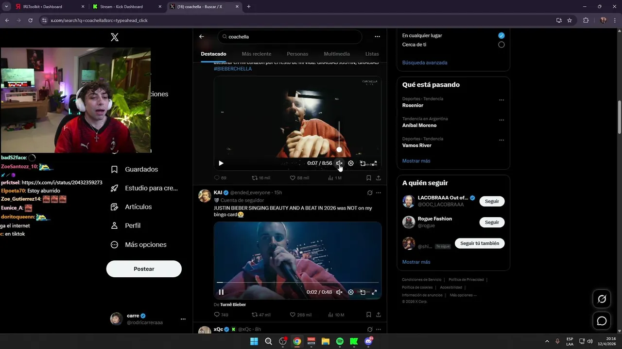Open Windows Start menu
This screenshot has height=349, width=622.
254,341
